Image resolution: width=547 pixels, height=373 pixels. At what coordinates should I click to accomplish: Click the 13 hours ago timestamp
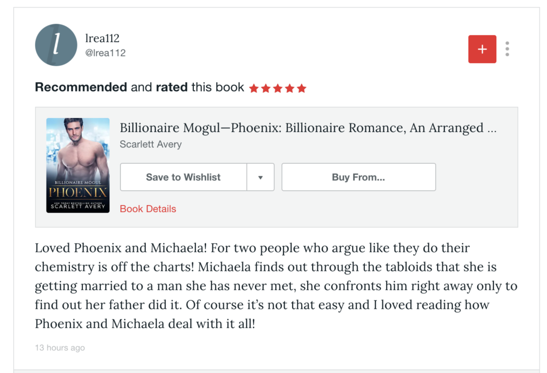coord(60,348)
